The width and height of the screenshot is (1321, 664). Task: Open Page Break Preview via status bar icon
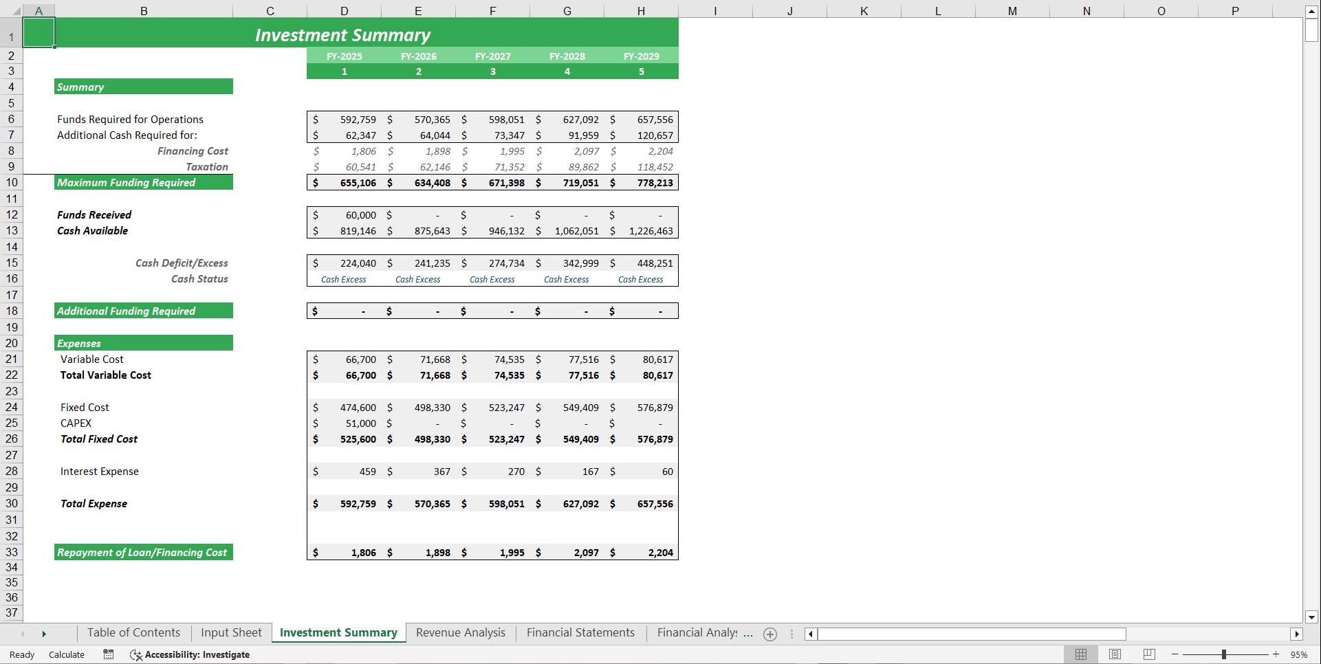coord(1148,654)
